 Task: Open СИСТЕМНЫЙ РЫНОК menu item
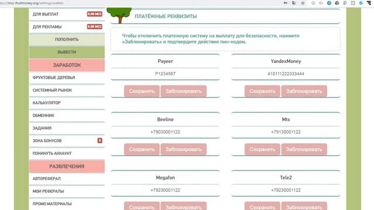(x=67, y=90)
